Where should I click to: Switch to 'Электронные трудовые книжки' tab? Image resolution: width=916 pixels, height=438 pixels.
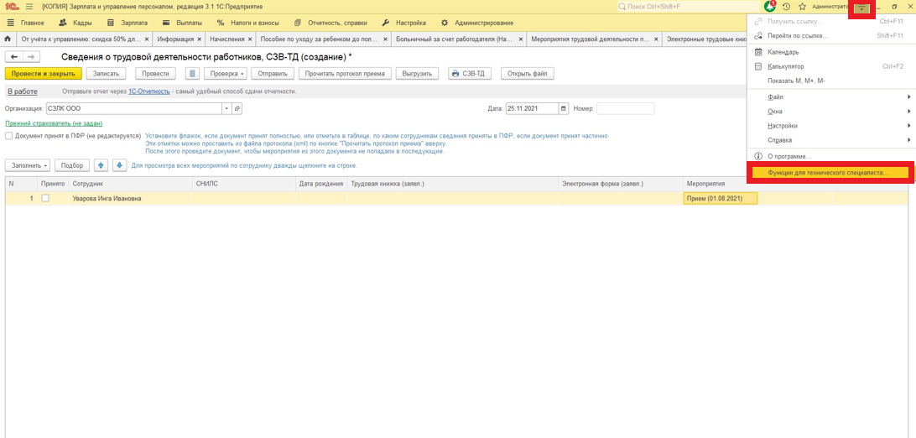click(x=705, y=39)
